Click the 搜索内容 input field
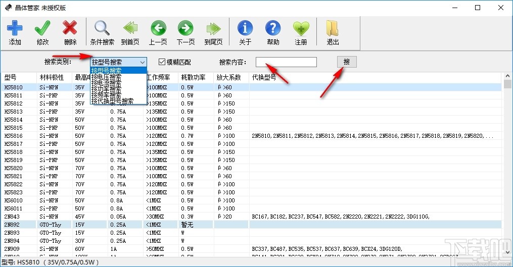The image size is (513, 267). point(286,62)
